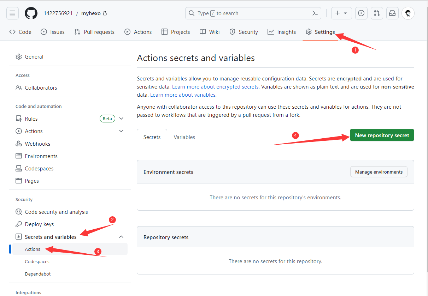Open Learn more about encrypted secrets link

click(x=215, y=86)
